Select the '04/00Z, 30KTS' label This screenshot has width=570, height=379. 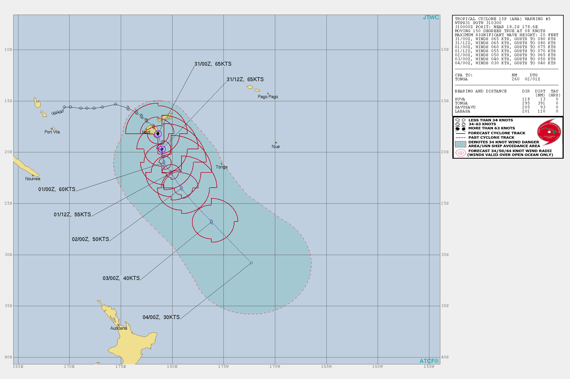(161, 317)
